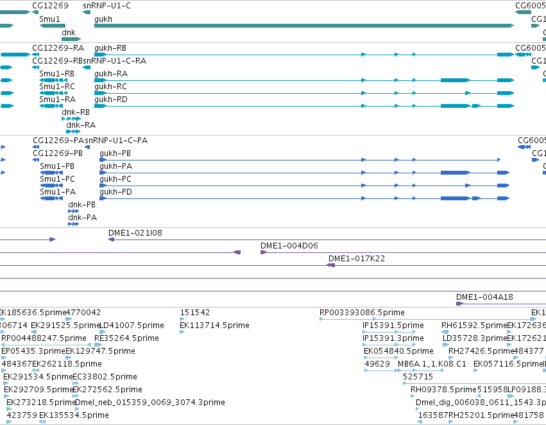The height and width of the screenshot is (425, 546).
Task: Click the 4770042 EST label
Action: tap(83, 313)
